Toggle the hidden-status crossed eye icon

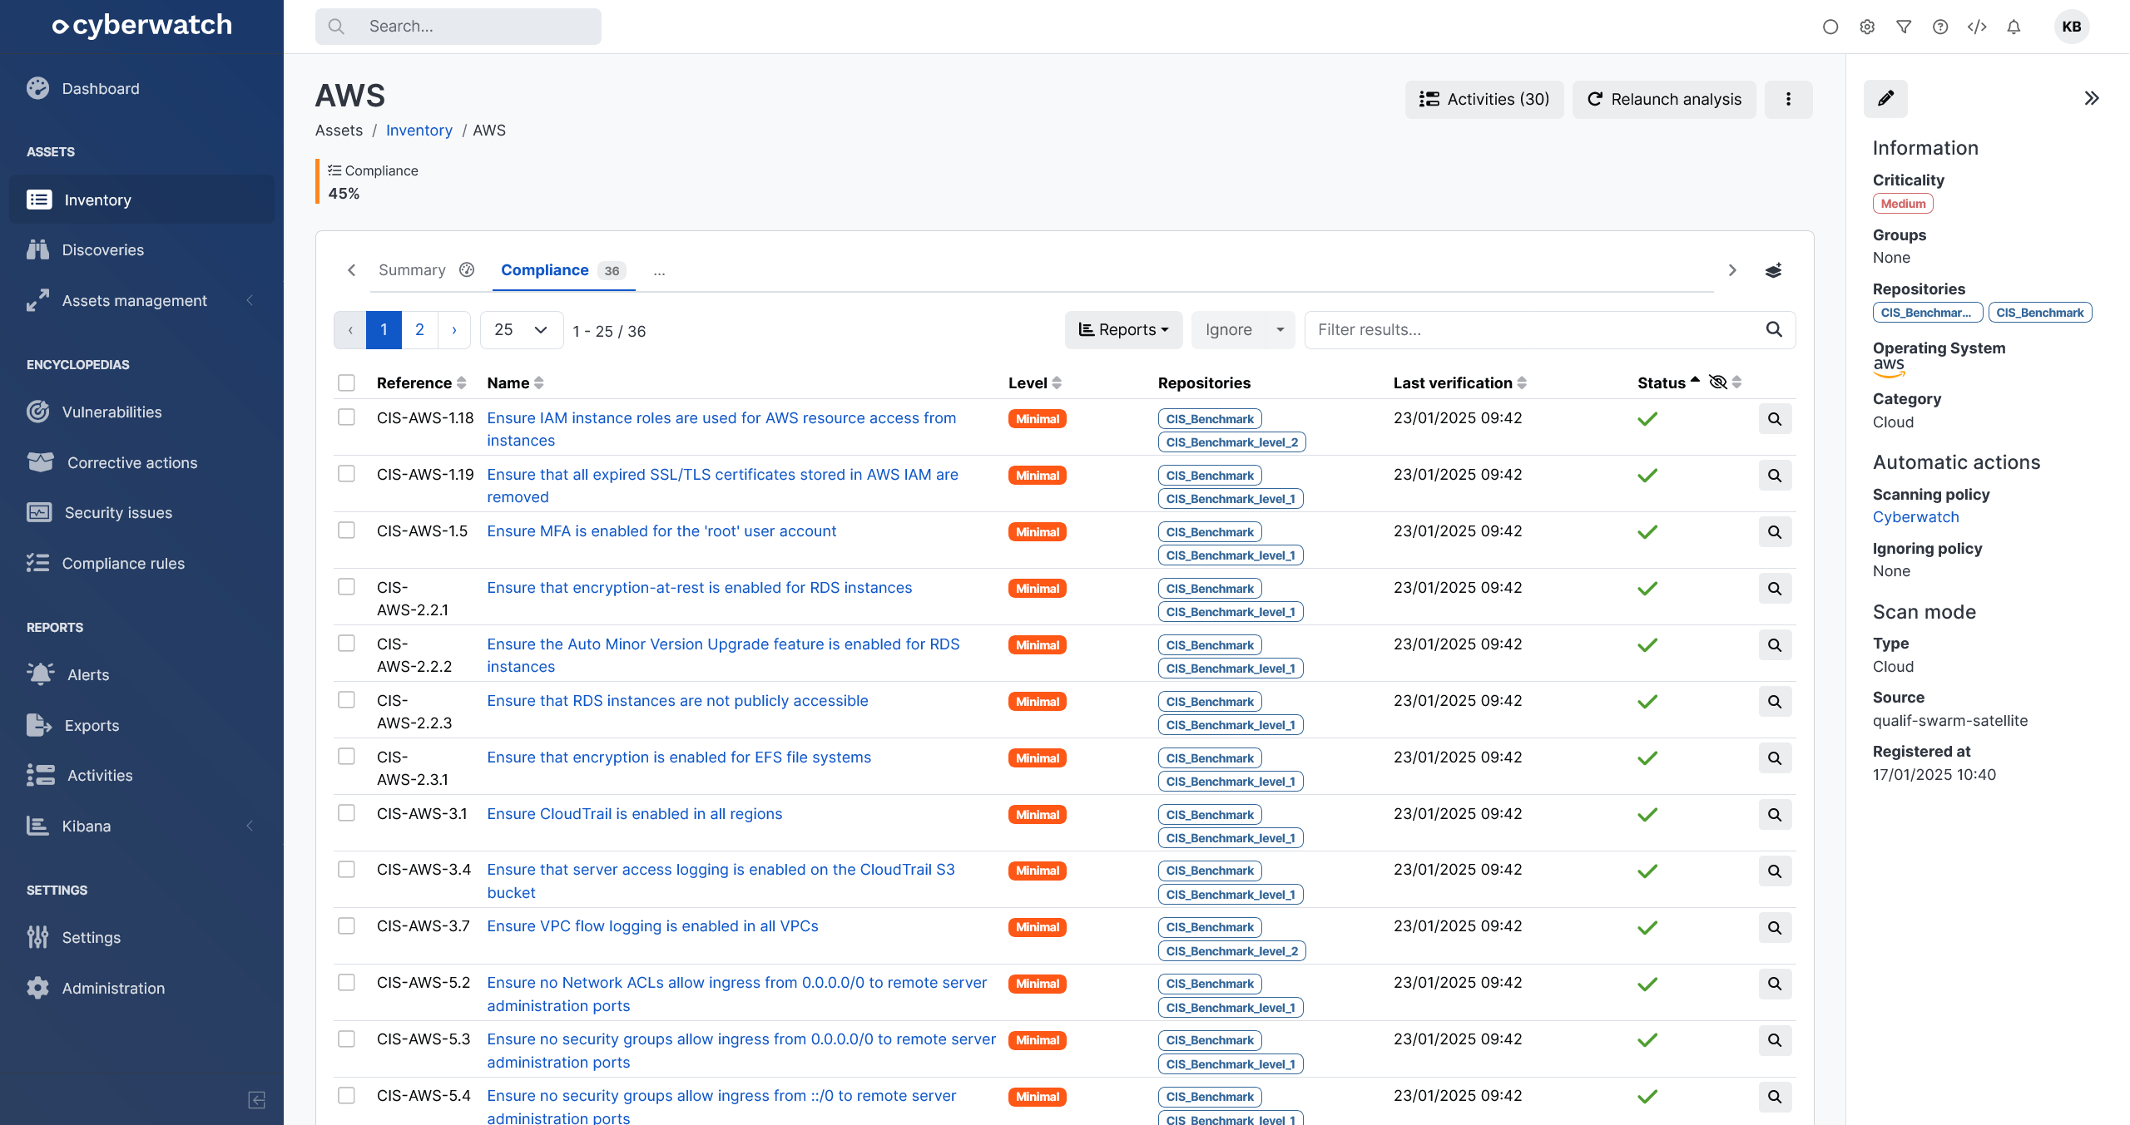1717,382
